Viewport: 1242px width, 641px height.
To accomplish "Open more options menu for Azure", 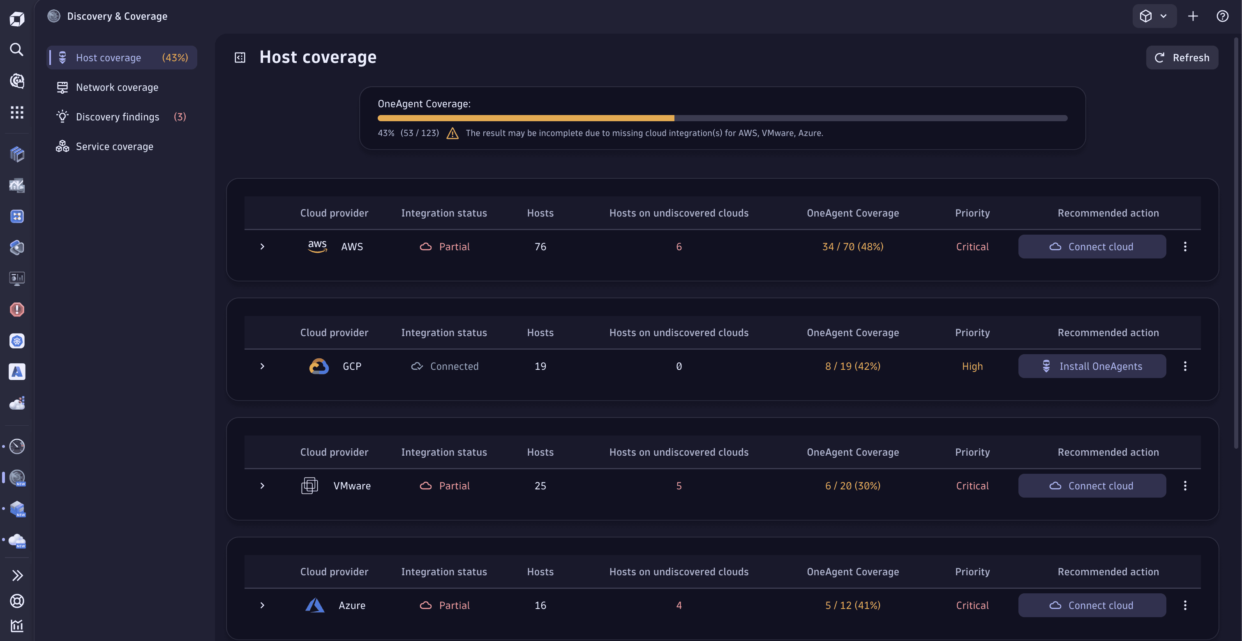I will (1185, 605).
